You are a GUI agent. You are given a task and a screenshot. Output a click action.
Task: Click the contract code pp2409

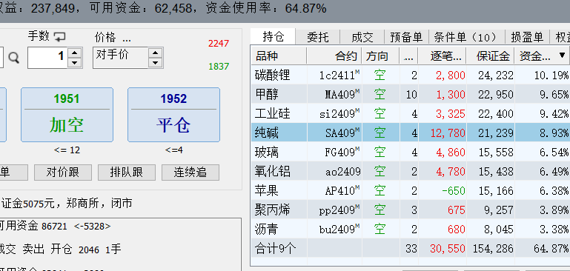coord(339,210)
